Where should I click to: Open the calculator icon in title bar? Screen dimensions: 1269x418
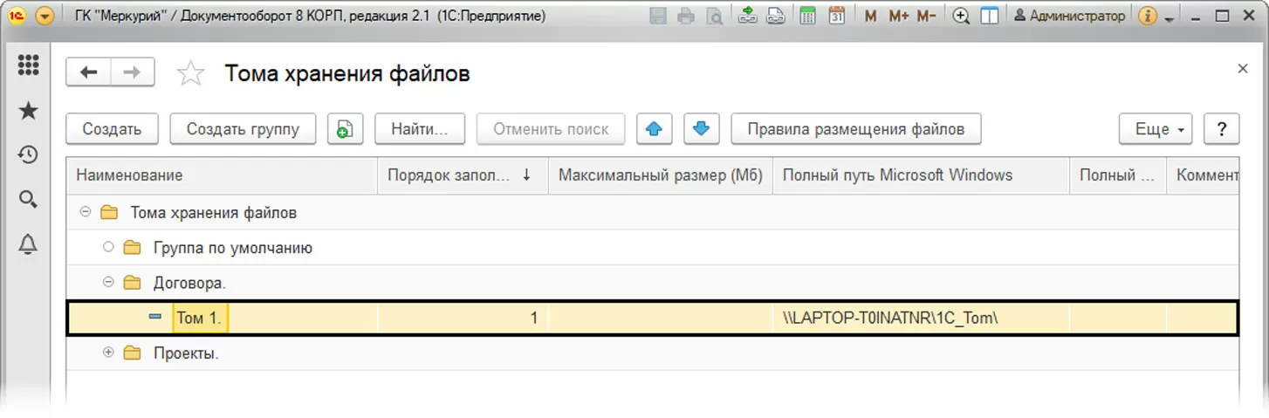coord(808,16)
